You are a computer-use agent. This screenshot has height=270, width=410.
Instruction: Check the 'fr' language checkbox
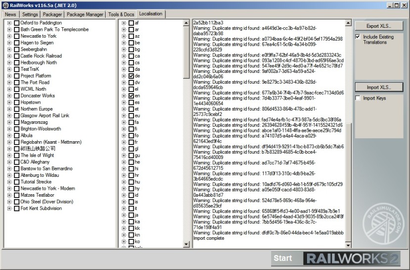(x=131, y=142)
